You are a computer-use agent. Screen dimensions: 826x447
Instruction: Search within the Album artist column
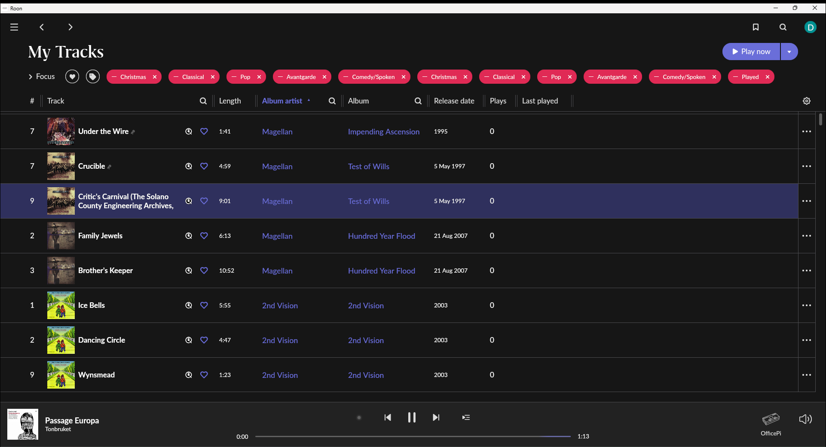pos(332,101)
